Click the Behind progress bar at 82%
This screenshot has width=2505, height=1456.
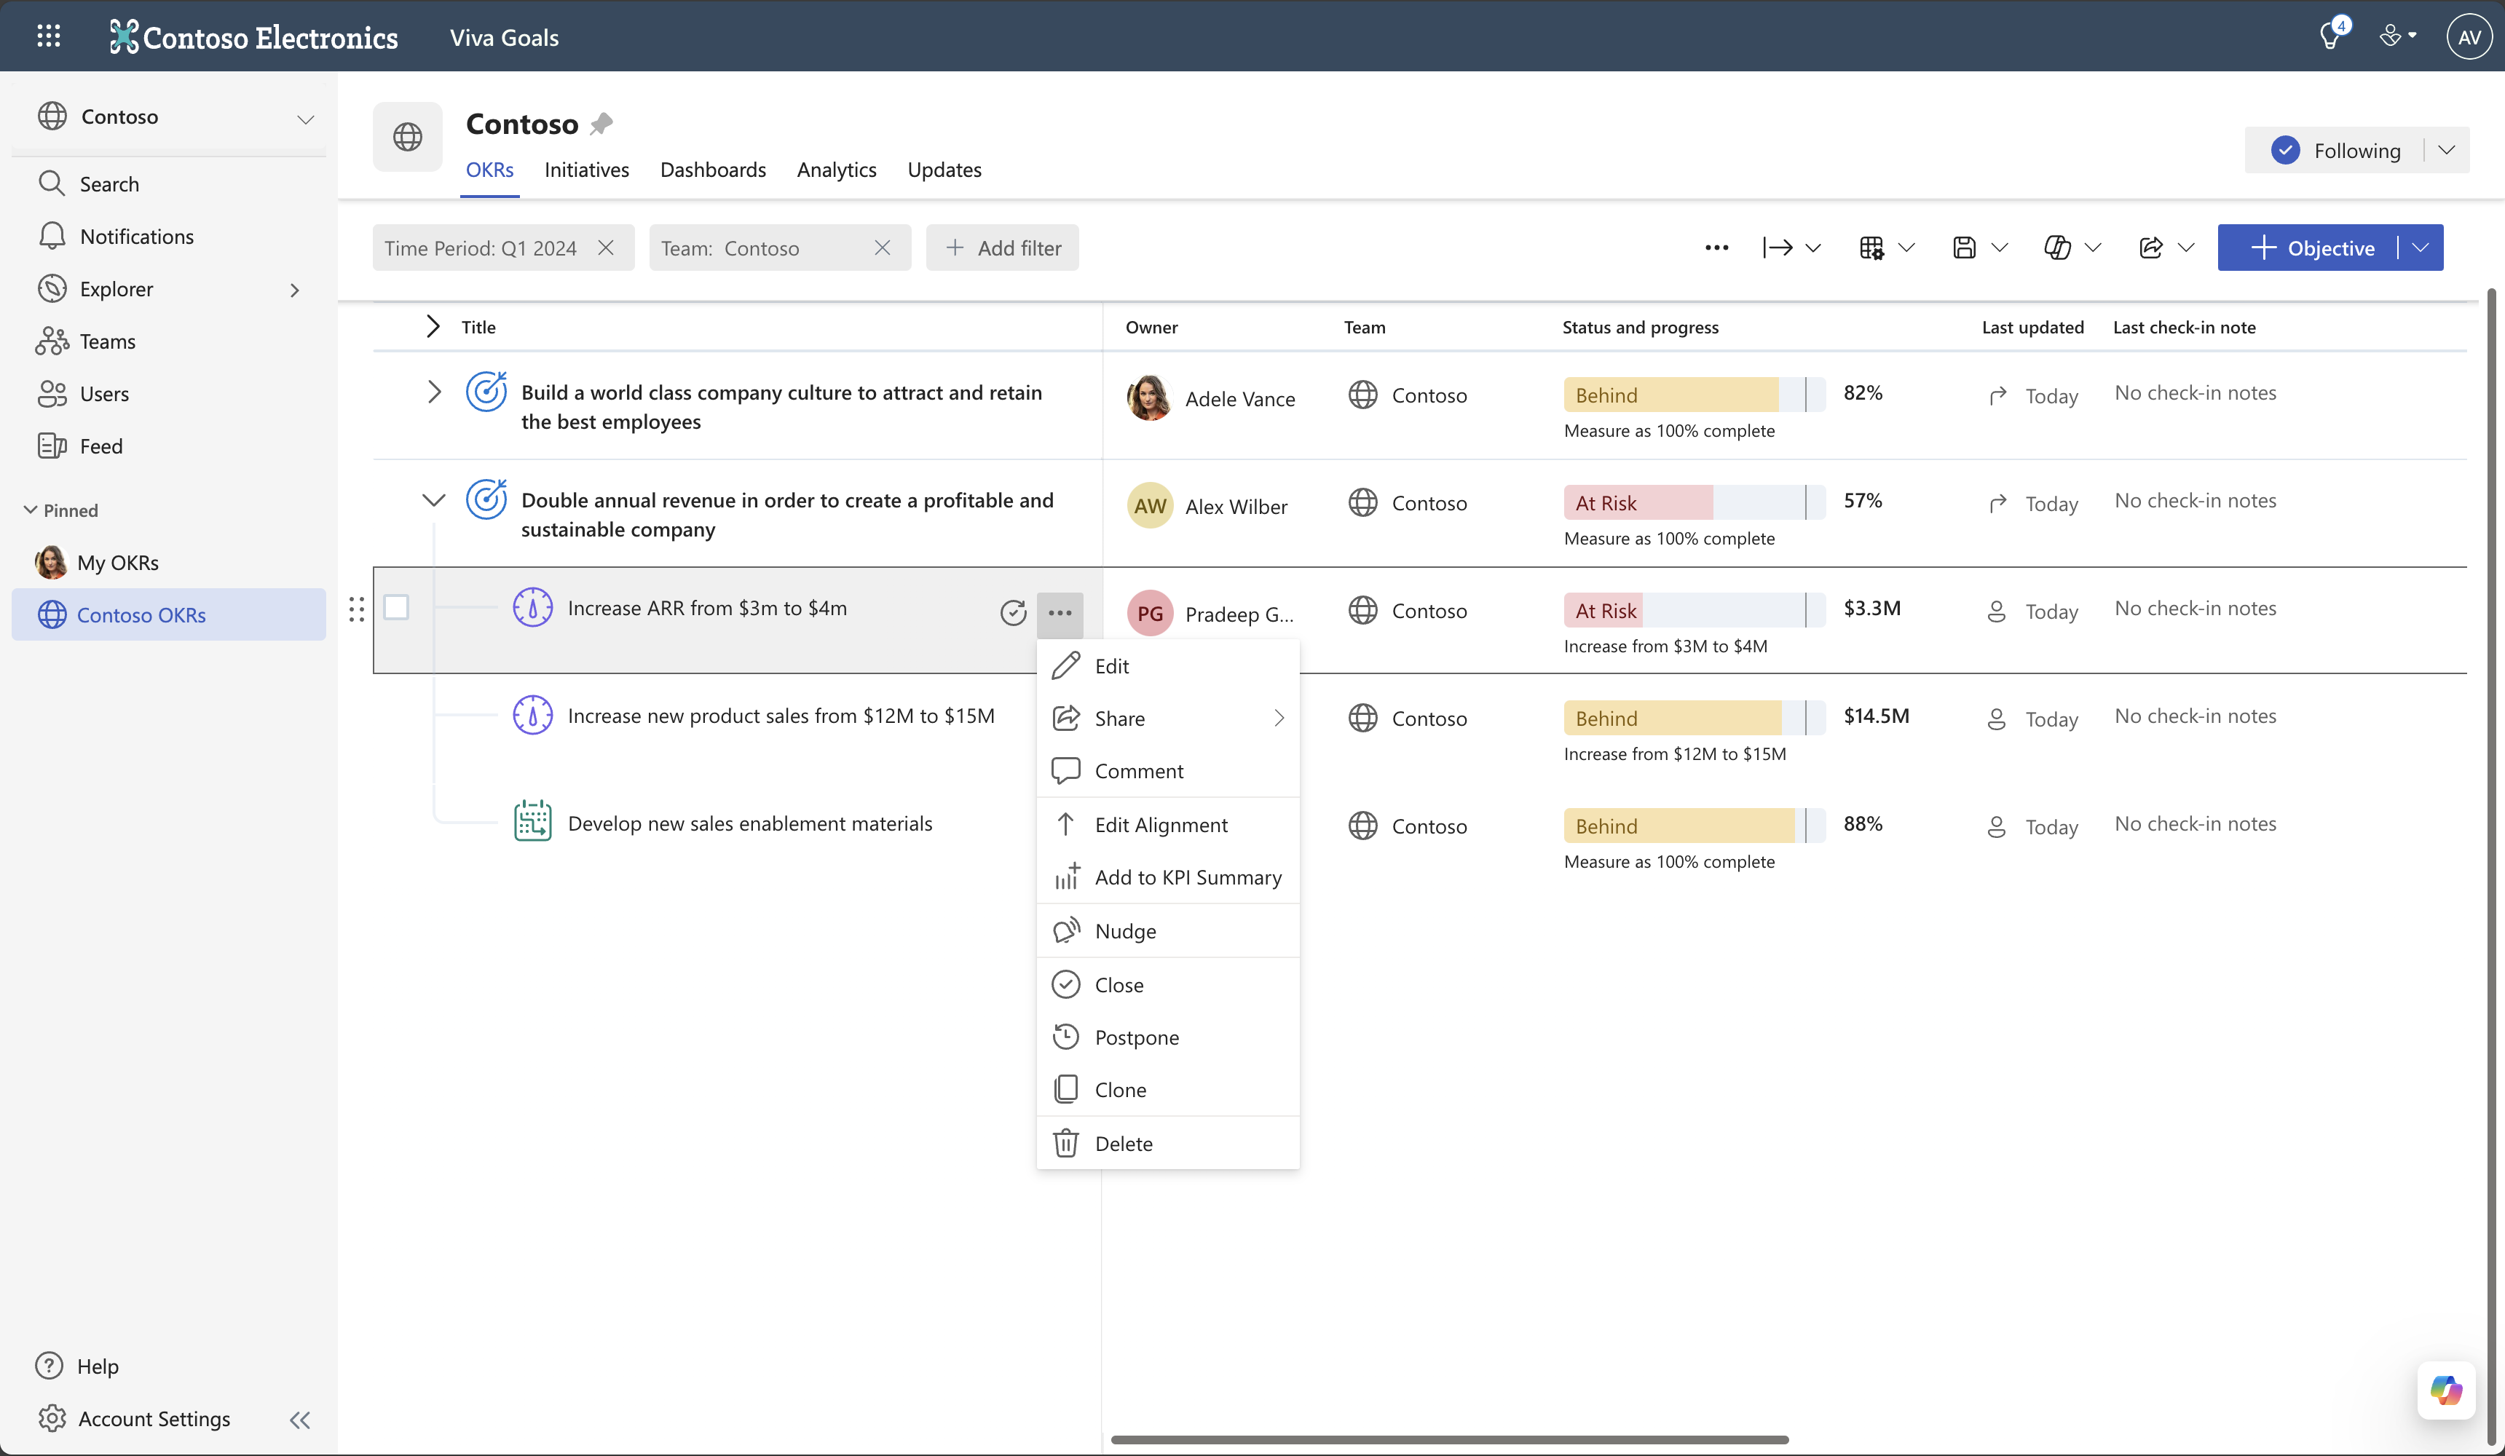click(x=1694, y=395)
